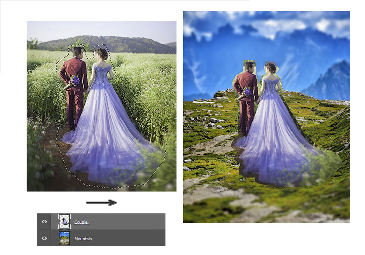This screenshot has height=255, width=365.
Task: Click the Couple layer name
Action: pyautogui.click(x=81, y=222)
